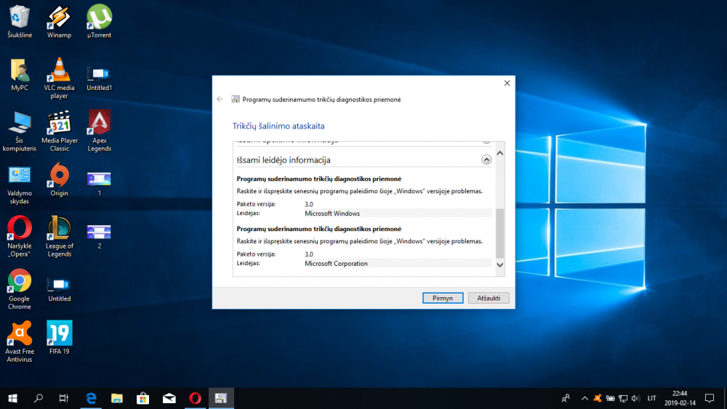Screen dimensions: 727x409
Task: Click the Avast tray icon
Action: (598, 398)
